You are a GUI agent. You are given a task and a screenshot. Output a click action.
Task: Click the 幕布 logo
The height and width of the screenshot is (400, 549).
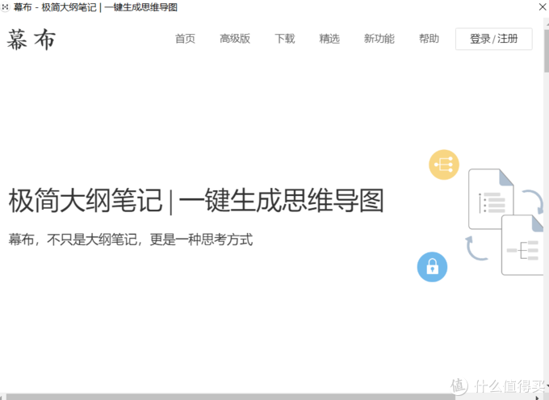[x=31, y=40]
